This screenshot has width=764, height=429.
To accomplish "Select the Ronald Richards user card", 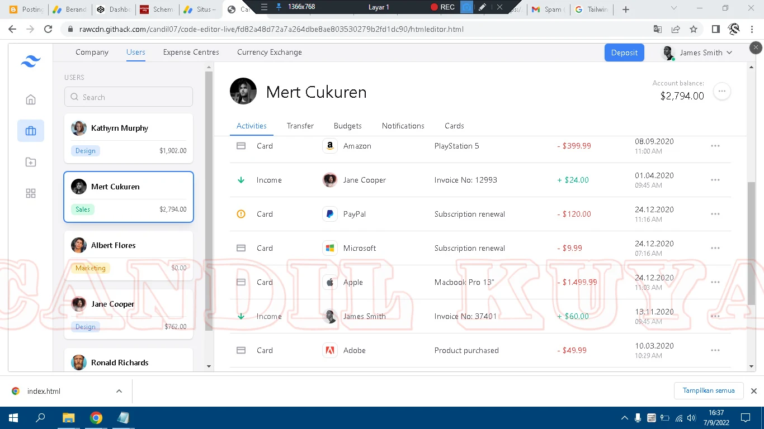I will [x=129, y=360].
